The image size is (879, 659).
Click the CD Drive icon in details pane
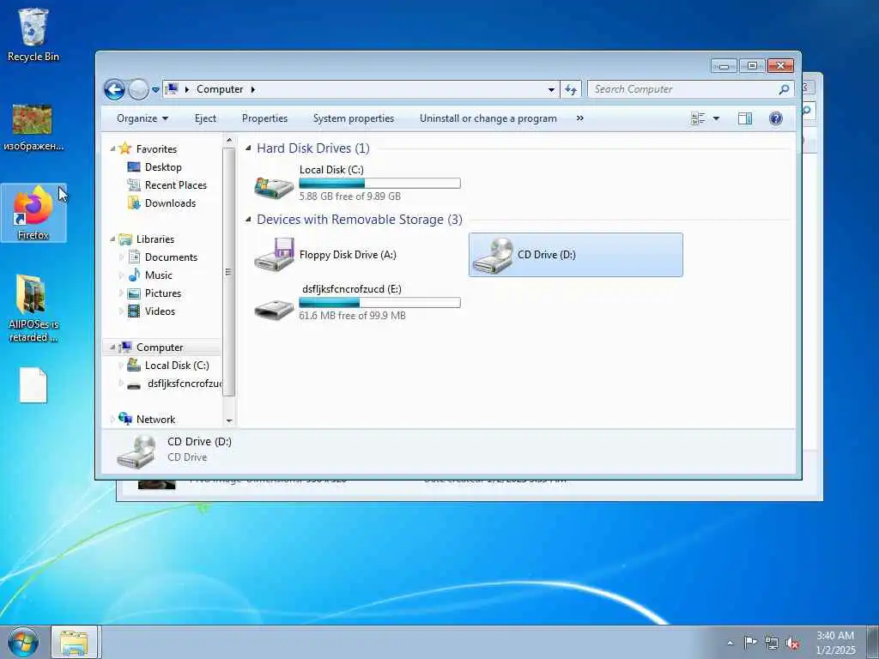(x=136, y=451)
